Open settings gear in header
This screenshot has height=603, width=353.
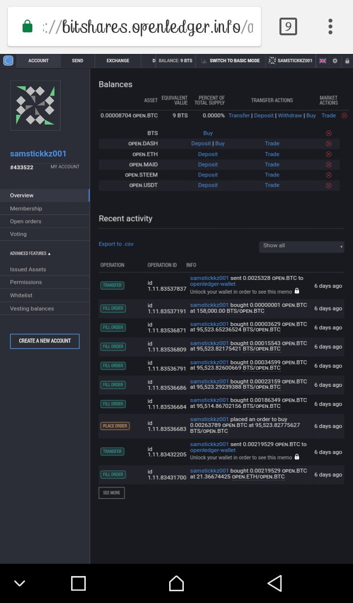[335, 61]
